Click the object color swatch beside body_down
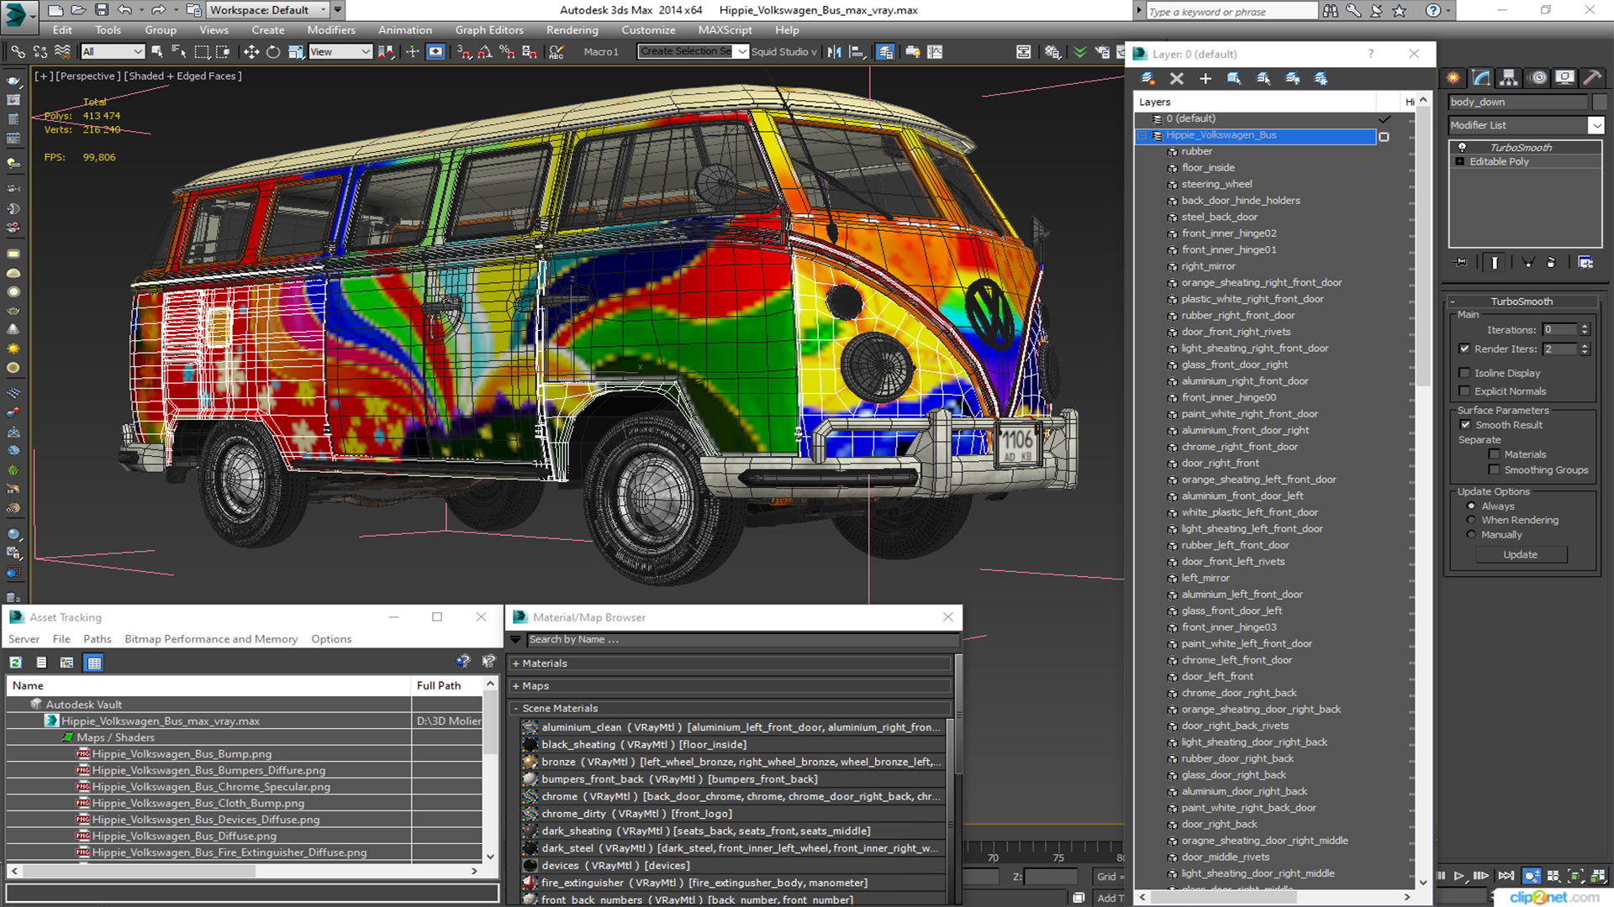The width and height of the screenshot is (1614, 907). click(x=1599, y=102)
